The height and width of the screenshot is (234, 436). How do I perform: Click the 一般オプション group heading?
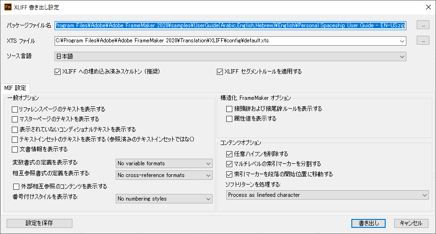pyautogui.click(x=23, y=98)
